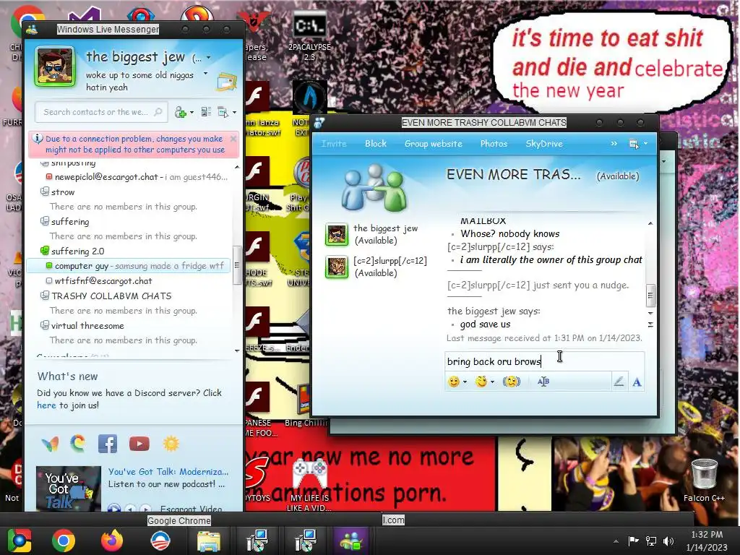Select contact computer guy
Screen dimensions: 740x555
(x=129, y=266)
